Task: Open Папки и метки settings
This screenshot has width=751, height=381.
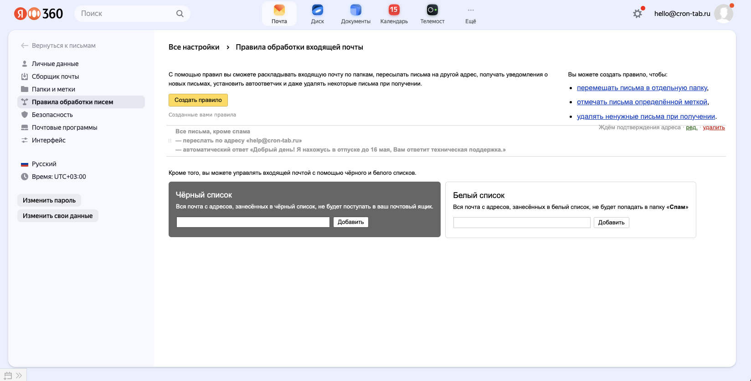Action: [x=53, y=89]
